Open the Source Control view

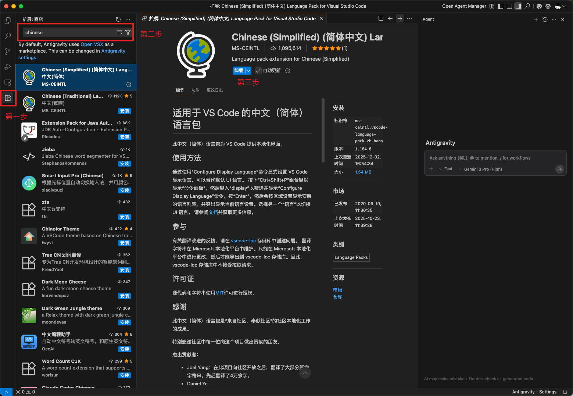tap(8, 51)
